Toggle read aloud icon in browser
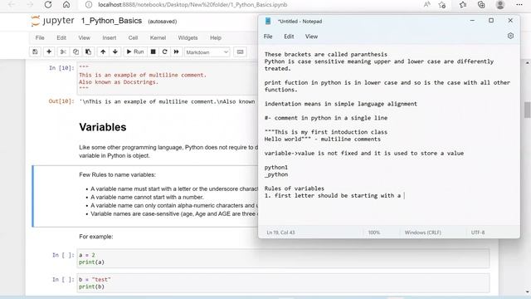The width and height of the screenshot is (531, 299). 427,5
